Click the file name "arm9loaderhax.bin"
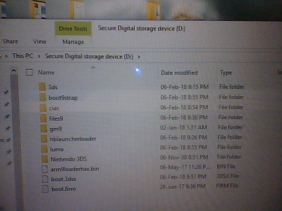Image resolution: width=282 pixels, height=211 pixels. 75,169
